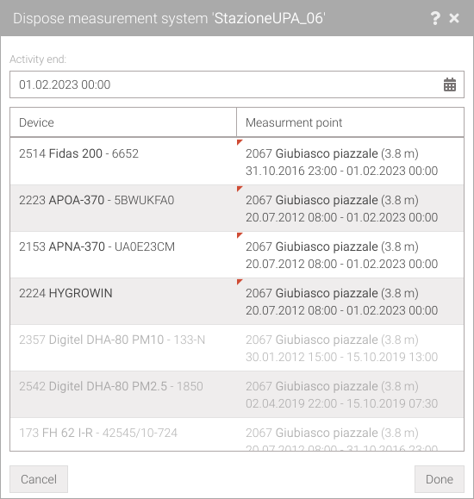Click red marker on APNA-370 row
The height and width of the screenshot is (499, 474).
tap(240, 235)
